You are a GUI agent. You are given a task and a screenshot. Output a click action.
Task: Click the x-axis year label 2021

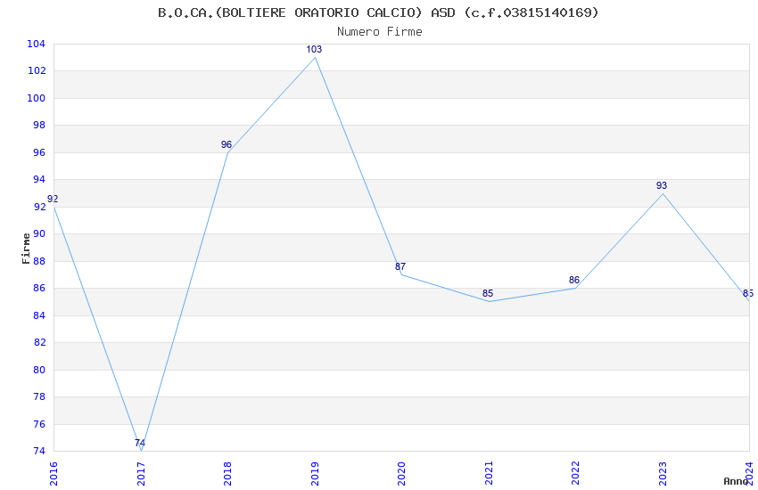(x=489, y=474)
